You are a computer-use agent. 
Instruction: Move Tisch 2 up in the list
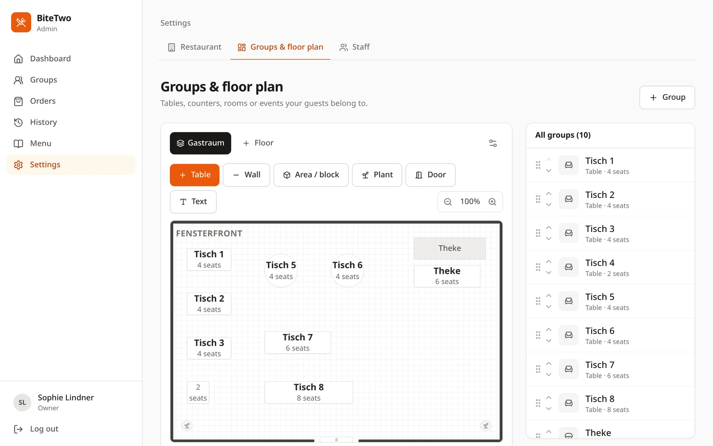(x=549, y=194)
